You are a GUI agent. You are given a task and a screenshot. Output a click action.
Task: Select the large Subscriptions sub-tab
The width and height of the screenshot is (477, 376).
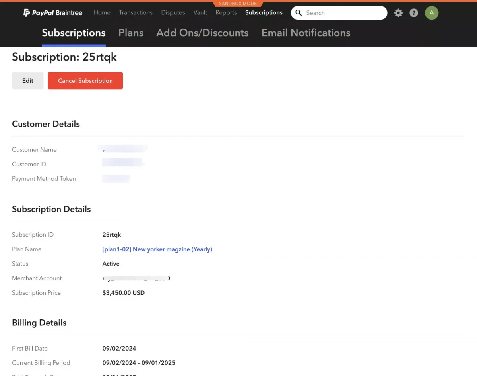click(74, 33)
